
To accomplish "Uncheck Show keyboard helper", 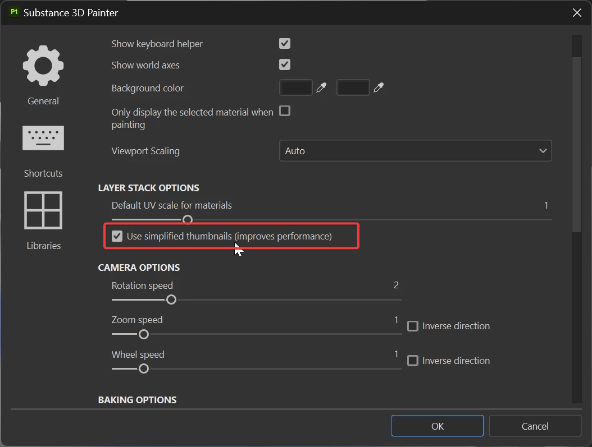I will click(285, 43).
